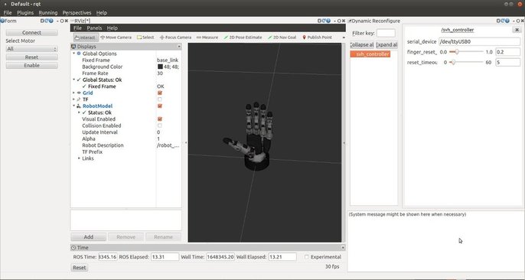The height and width of the screenshot is (280, 525).
Task: Enable the TF display checkbox
Action: point(160,99)
